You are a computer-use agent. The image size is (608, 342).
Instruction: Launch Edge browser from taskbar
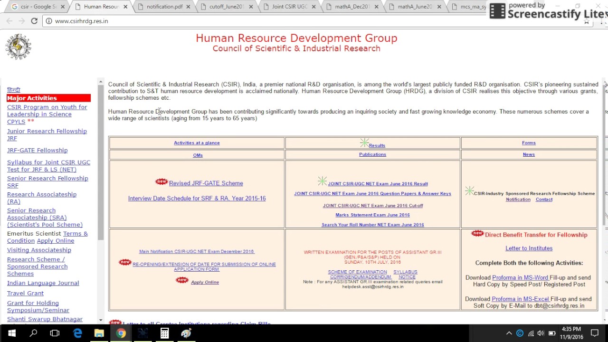(x=77, y=333)
